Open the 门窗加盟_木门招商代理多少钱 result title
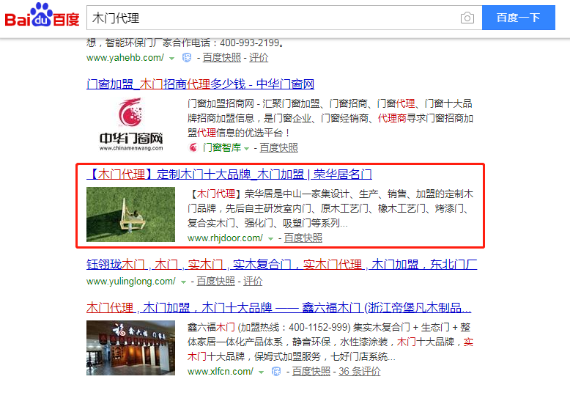This screenshot has width=570, height=393. coord(200,84)
